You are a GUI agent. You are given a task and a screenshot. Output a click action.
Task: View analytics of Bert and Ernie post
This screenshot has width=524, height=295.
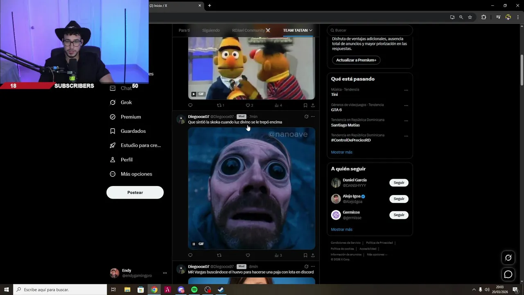pyautogui.click(x=278, y=105)
